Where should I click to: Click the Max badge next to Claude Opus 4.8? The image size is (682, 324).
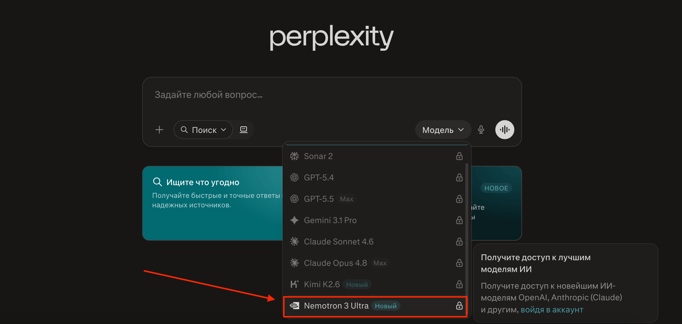(380, 263)
